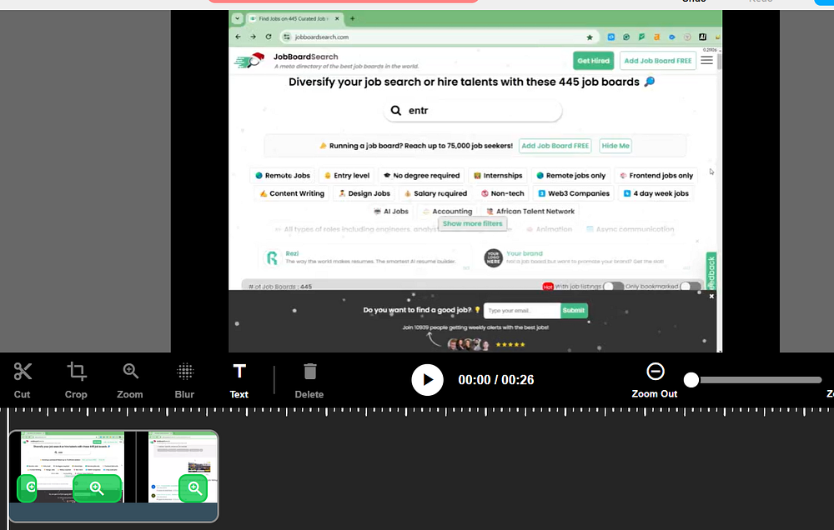834x530 pixels.
Task: Click the 'Type your email' input field
Action: [x=522, y=311]
